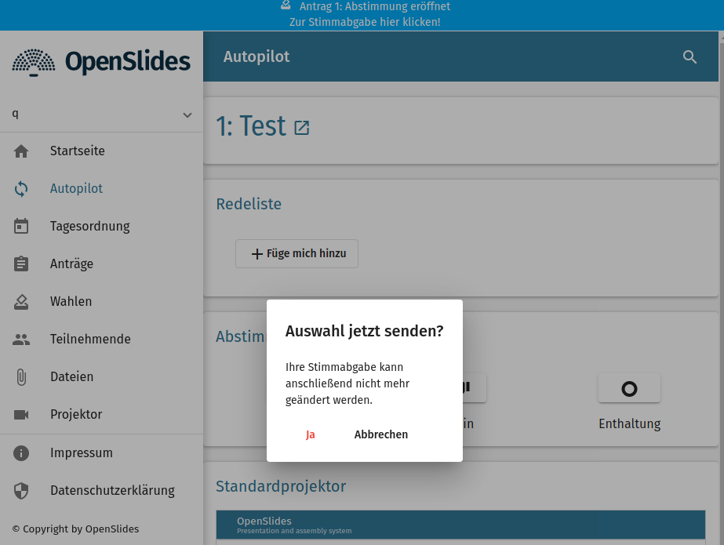Click the Startseite home icon
Screen dimensions: 724x545
click(x=21, y=151)
